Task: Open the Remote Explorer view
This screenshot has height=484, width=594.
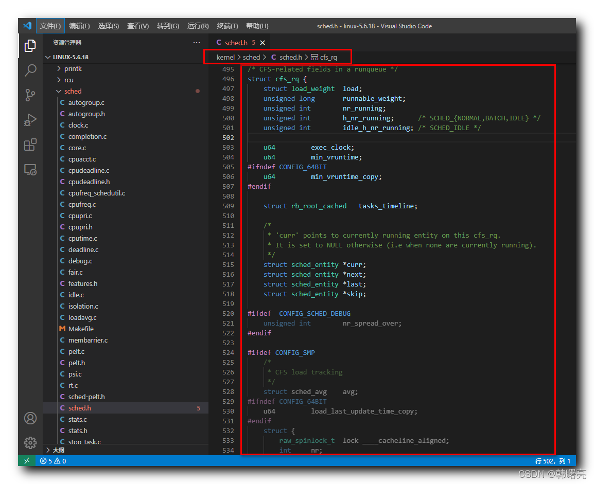Action: coord(30,170)
